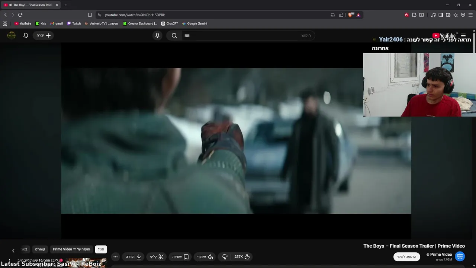This screenshot has height=268, width=476.
Task: Click the יצירה create button
Action: 44,35
